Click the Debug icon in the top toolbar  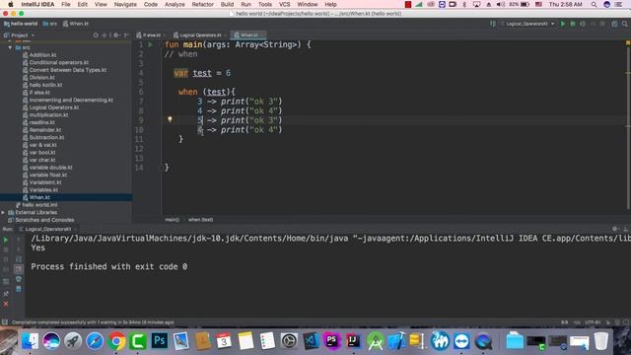[573, 24]
